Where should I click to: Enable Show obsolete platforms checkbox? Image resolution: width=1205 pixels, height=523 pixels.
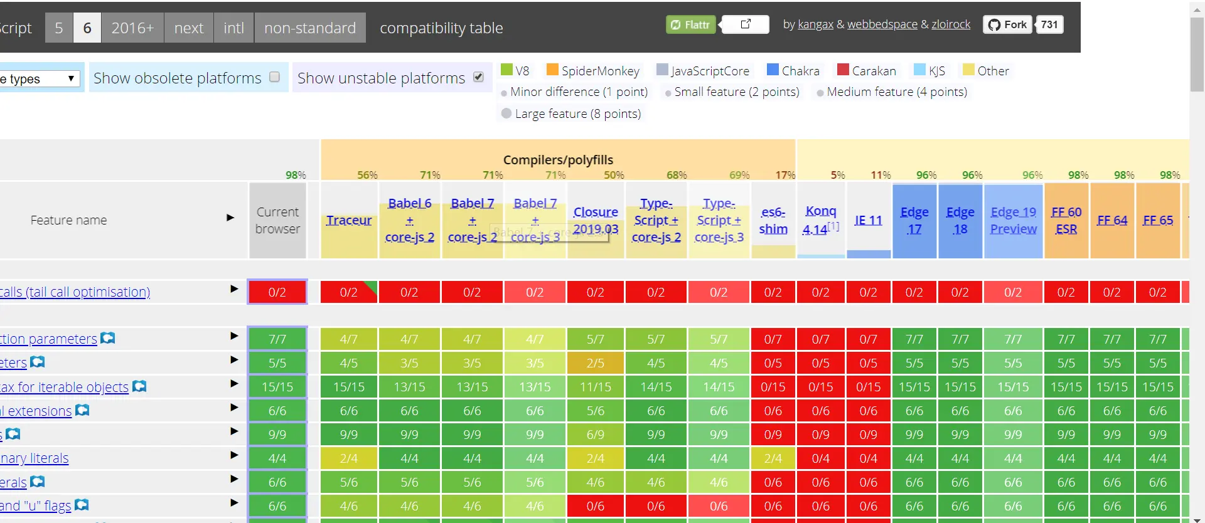(274, 77)
